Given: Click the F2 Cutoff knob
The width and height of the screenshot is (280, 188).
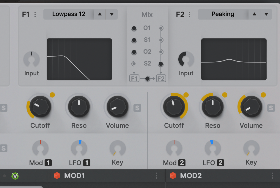Looking at the screenshot, I should pyautogui.click(x=174, y=107).
